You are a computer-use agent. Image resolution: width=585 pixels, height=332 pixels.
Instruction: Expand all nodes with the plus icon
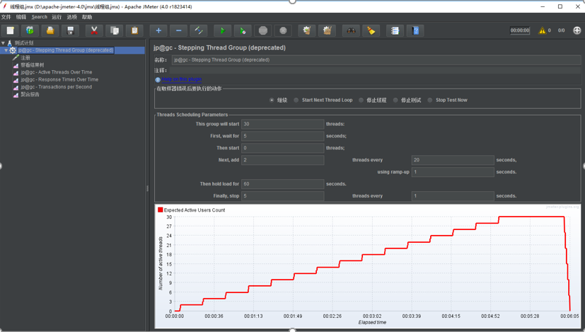click(x=158, y=30)
